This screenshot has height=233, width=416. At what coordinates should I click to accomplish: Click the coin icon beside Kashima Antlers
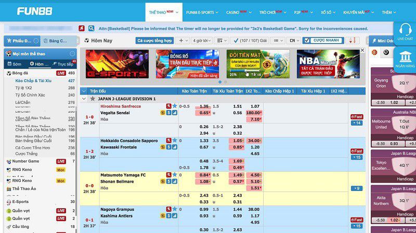pos(163,216)
